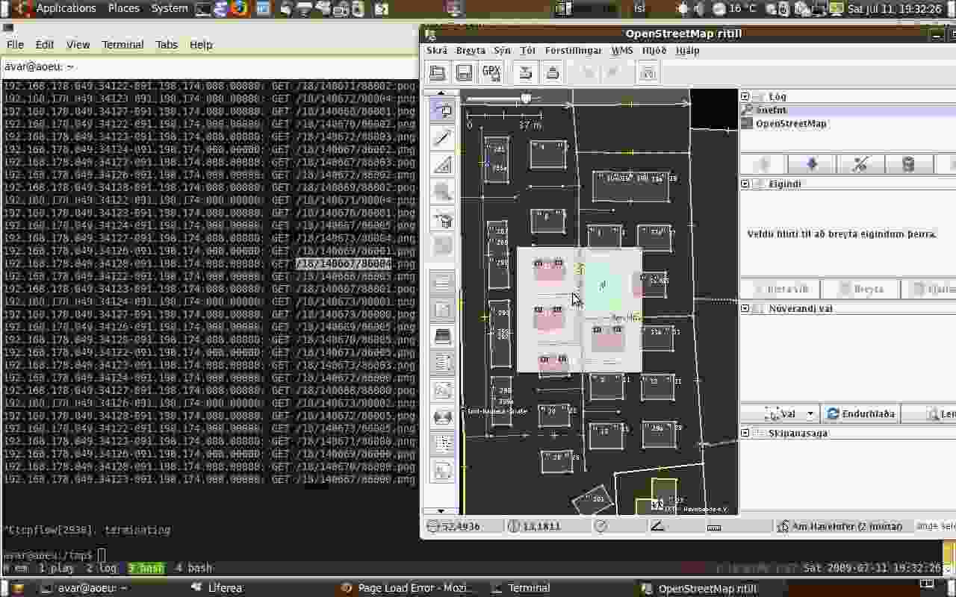Open the Tabs menu in terminal window
This screenshot has height=597, width=956.
coord(167,45)
